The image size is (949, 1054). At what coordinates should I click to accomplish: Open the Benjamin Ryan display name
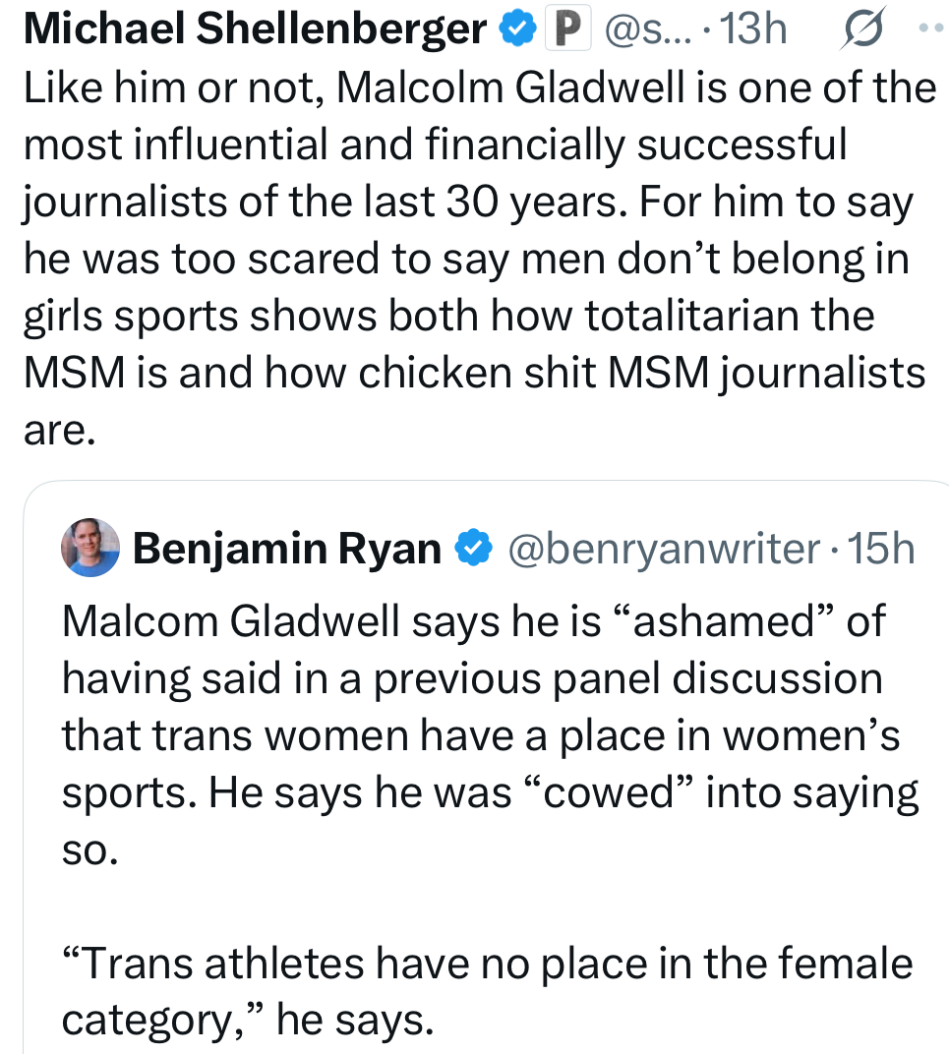286,549
